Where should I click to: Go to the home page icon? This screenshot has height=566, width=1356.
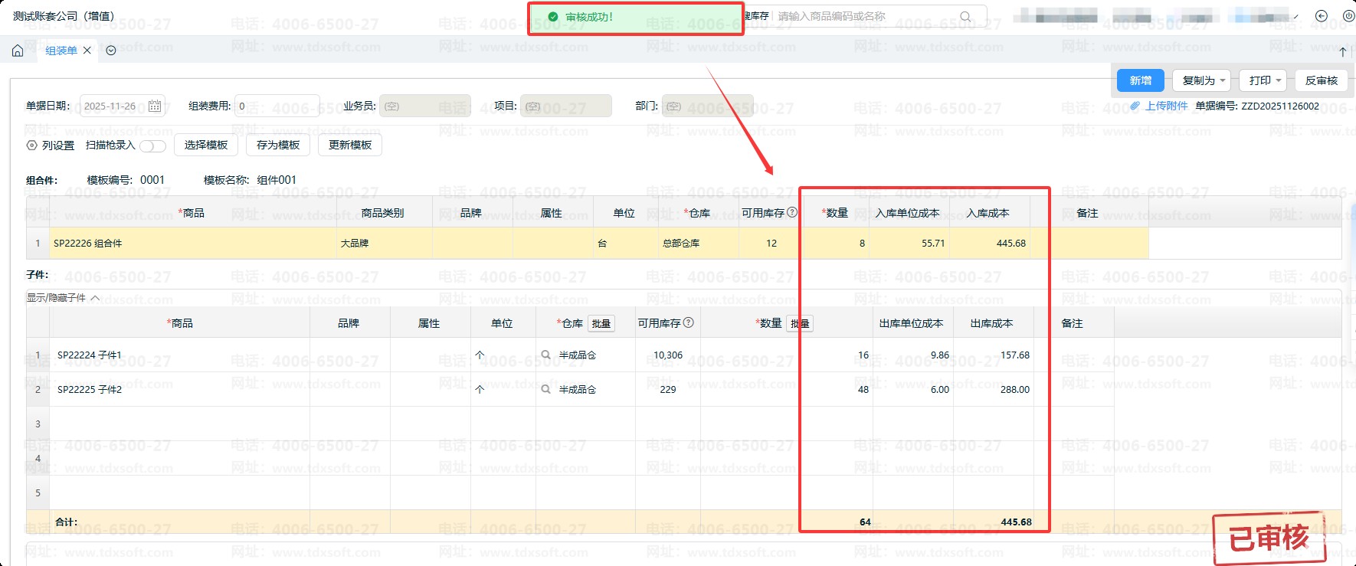(18, 51)
